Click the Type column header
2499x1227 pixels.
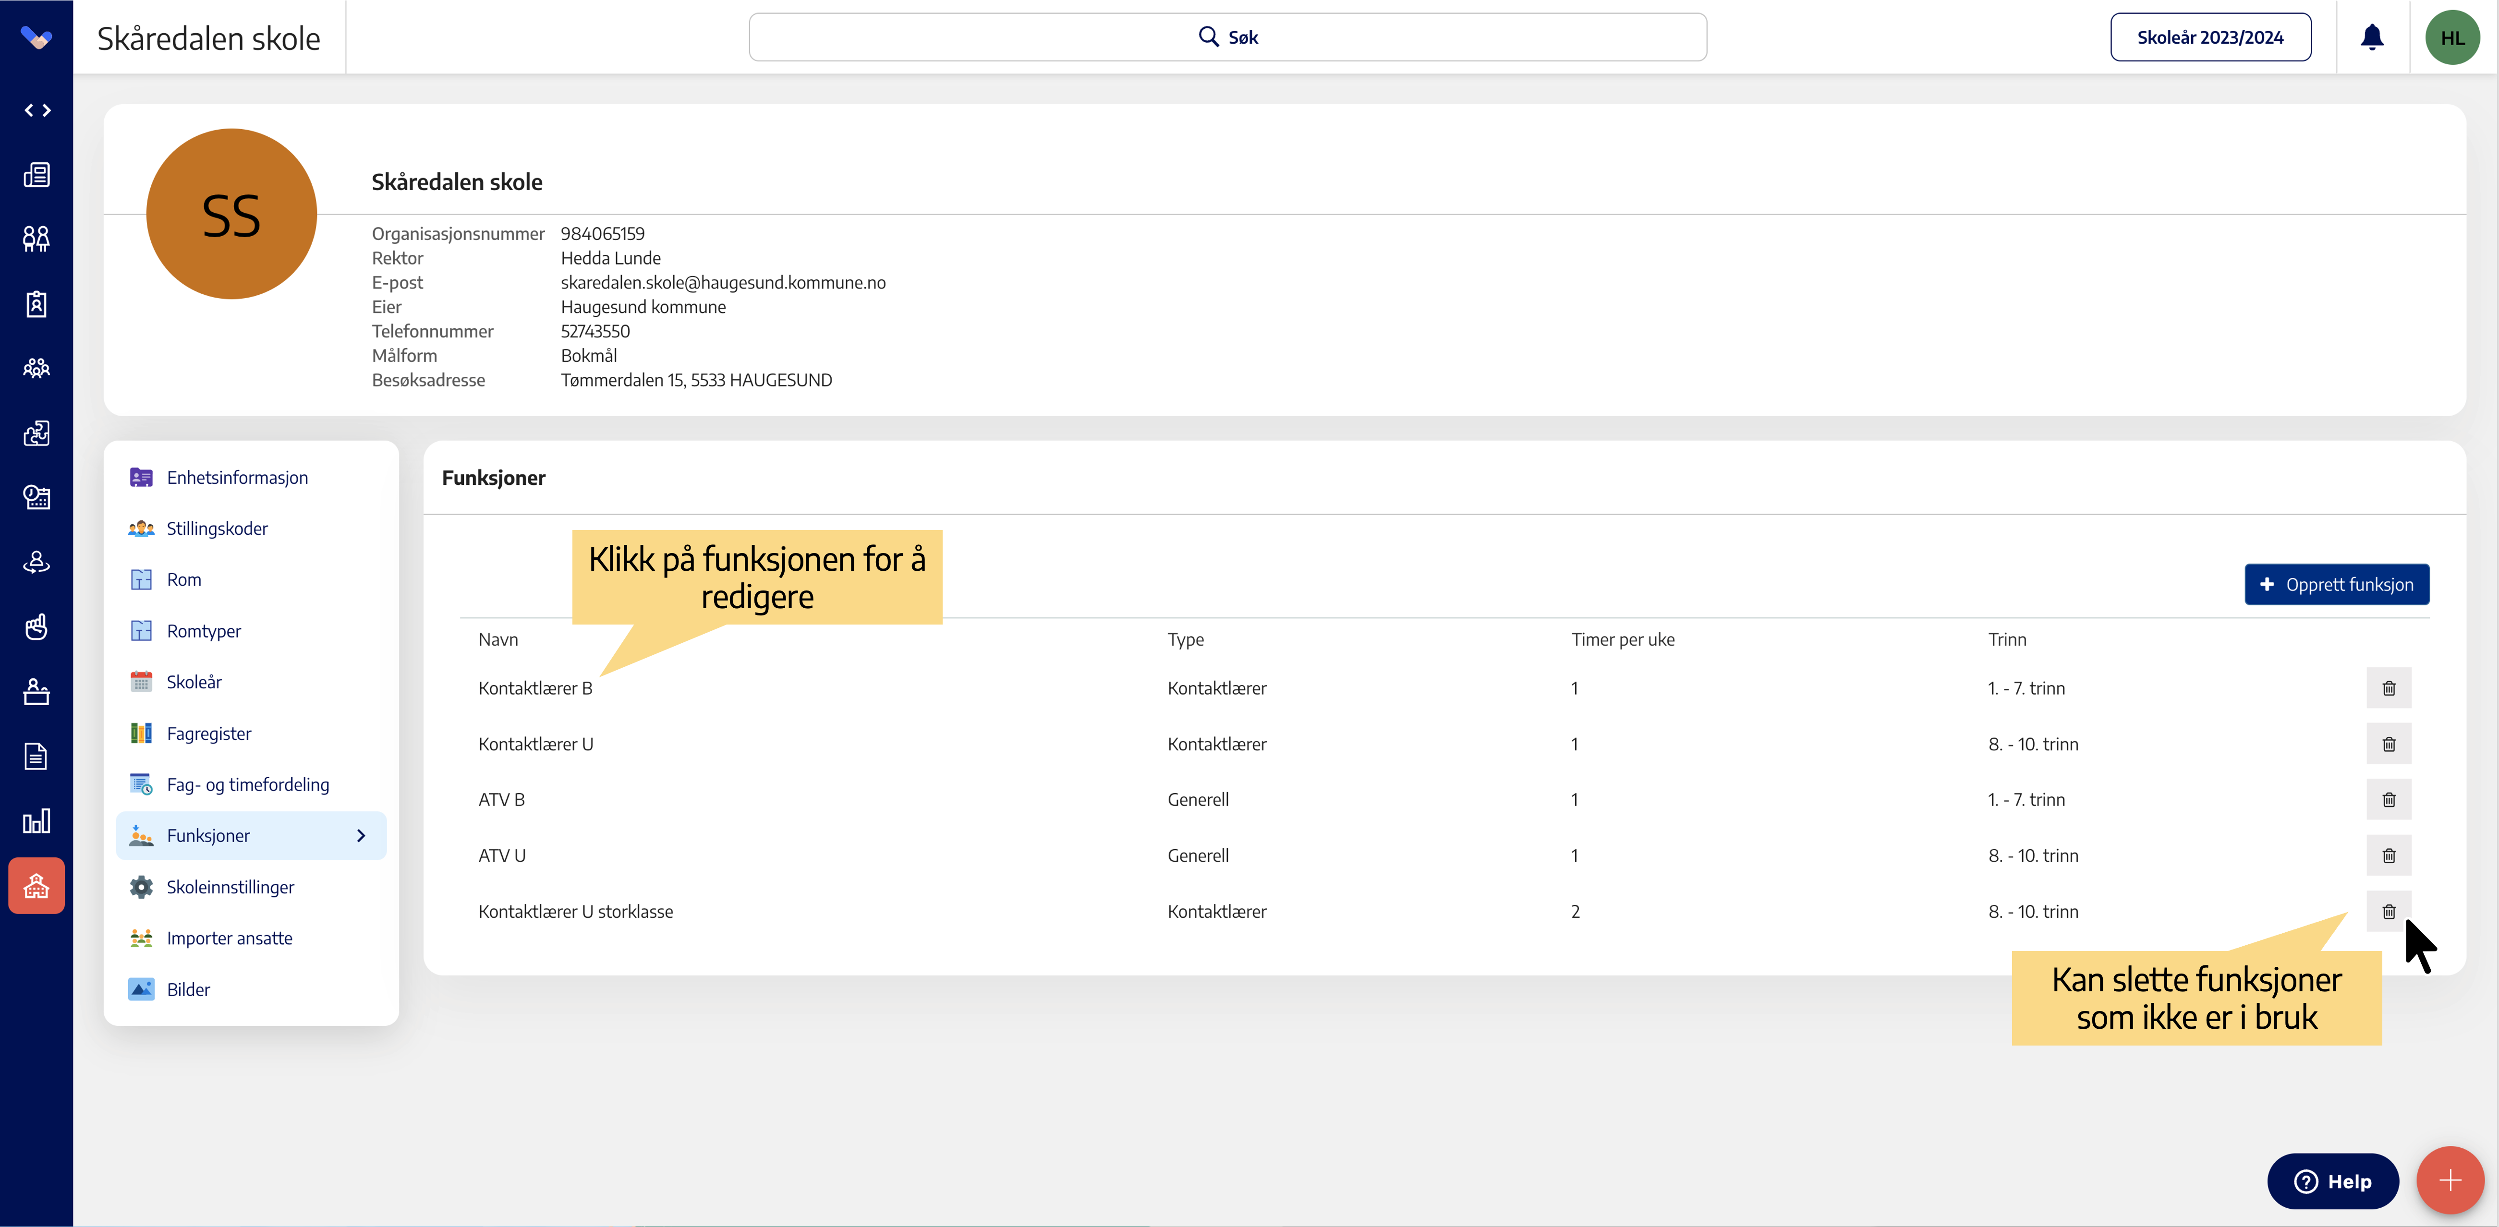1186,639
